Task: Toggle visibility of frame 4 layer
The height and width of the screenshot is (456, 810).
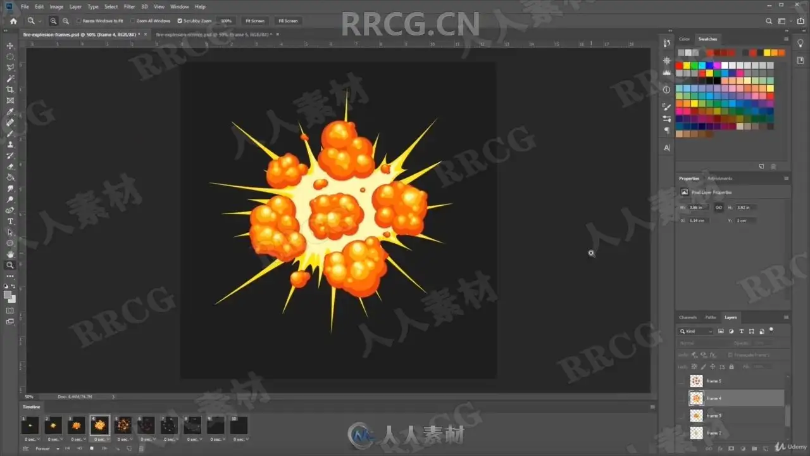Action: (682, 398)
